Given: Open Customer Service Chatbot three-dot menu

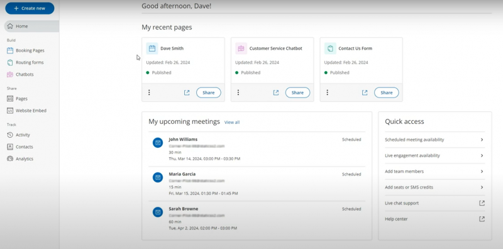Looking at the screenshot, I should pos(238,92).
